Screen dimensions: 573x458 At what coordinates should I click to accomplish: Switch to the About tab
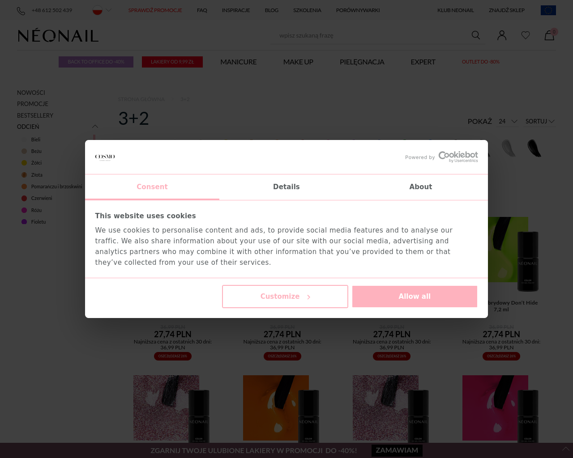click(421, 187)
